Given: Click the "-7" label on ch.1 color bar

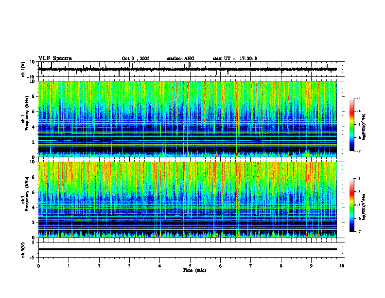Looking at the screenshot, I should (358, 151).
